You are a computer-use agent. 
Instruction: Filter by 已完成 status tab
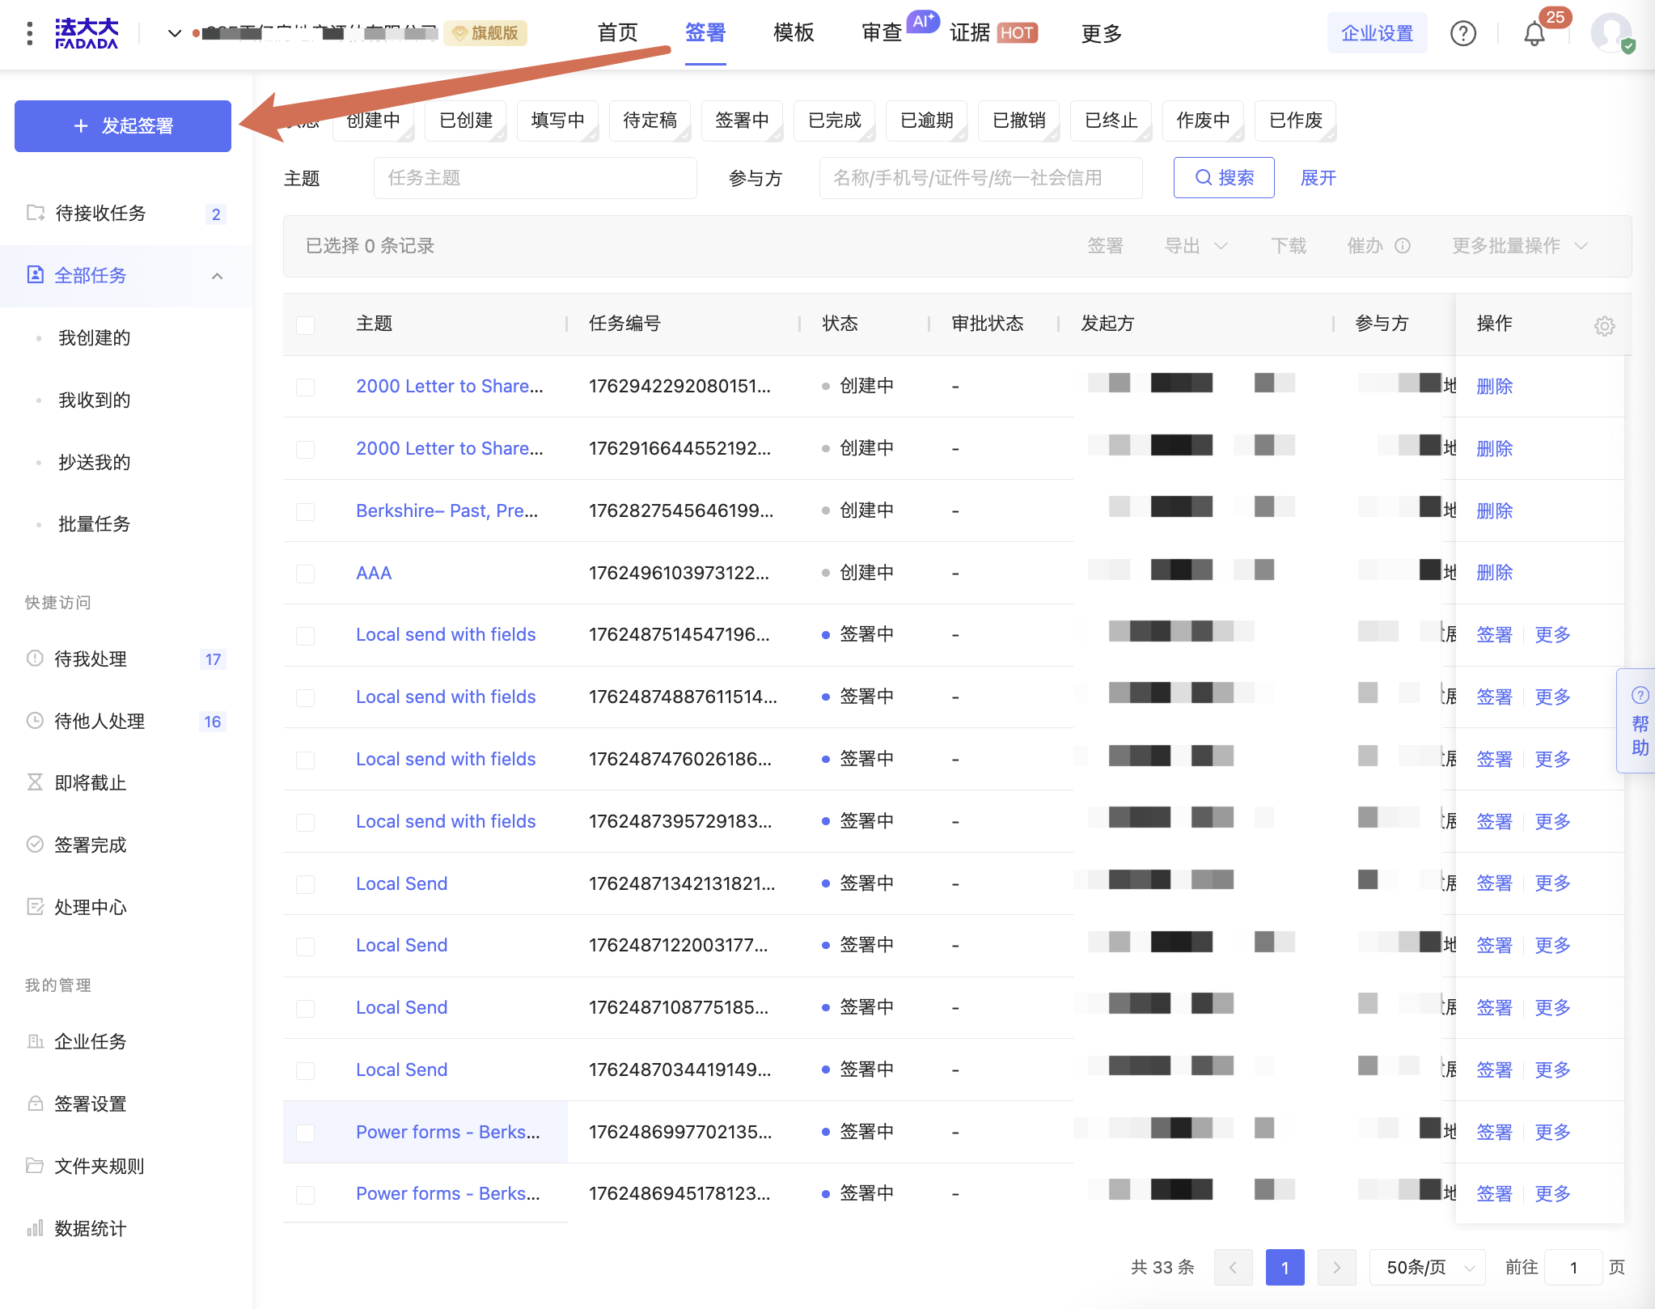click(x=834, y=121)
